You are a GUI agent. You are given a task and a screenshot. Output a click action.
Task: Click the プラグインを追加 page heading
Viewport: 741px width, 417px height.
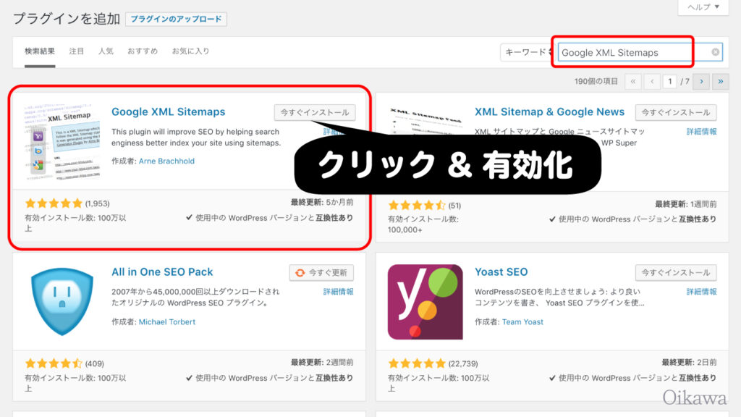(x=66, y=19)
